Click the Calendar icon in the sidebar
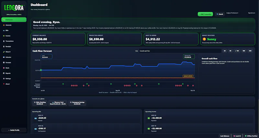Screen dimensions: 259x138 tap(4, 57)
